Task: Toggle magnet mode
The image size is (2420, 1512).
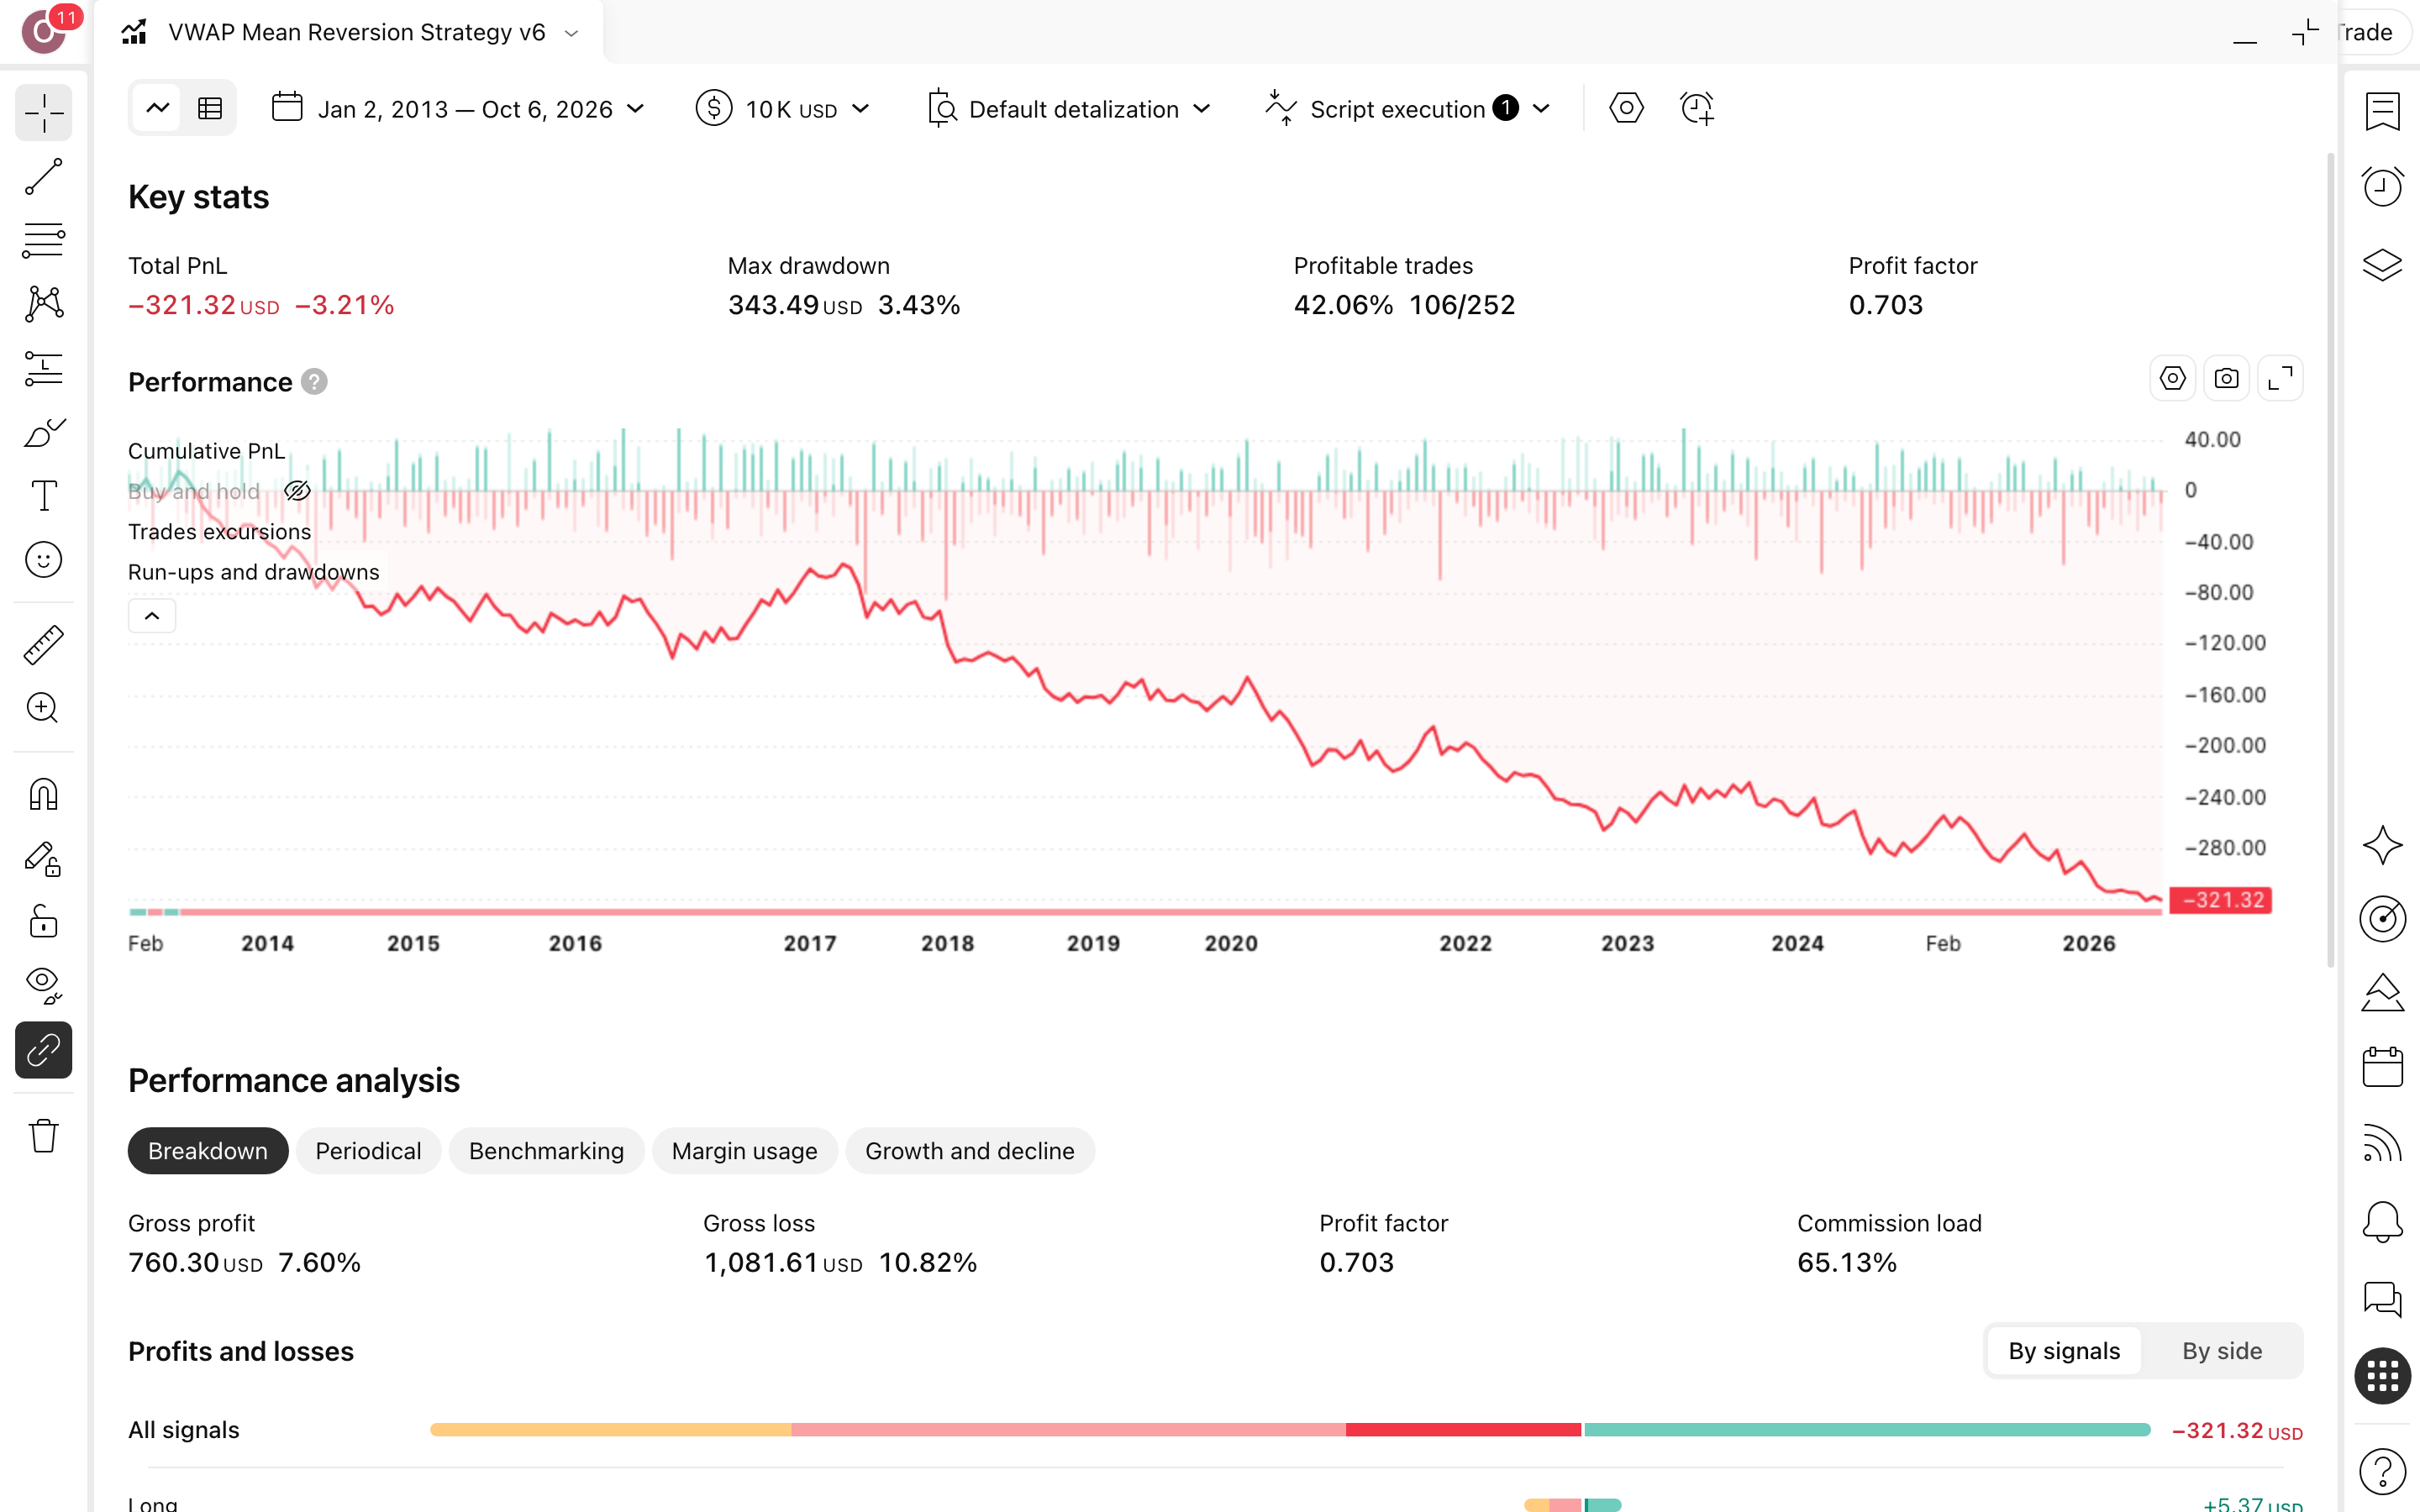Action: [44, 795]
